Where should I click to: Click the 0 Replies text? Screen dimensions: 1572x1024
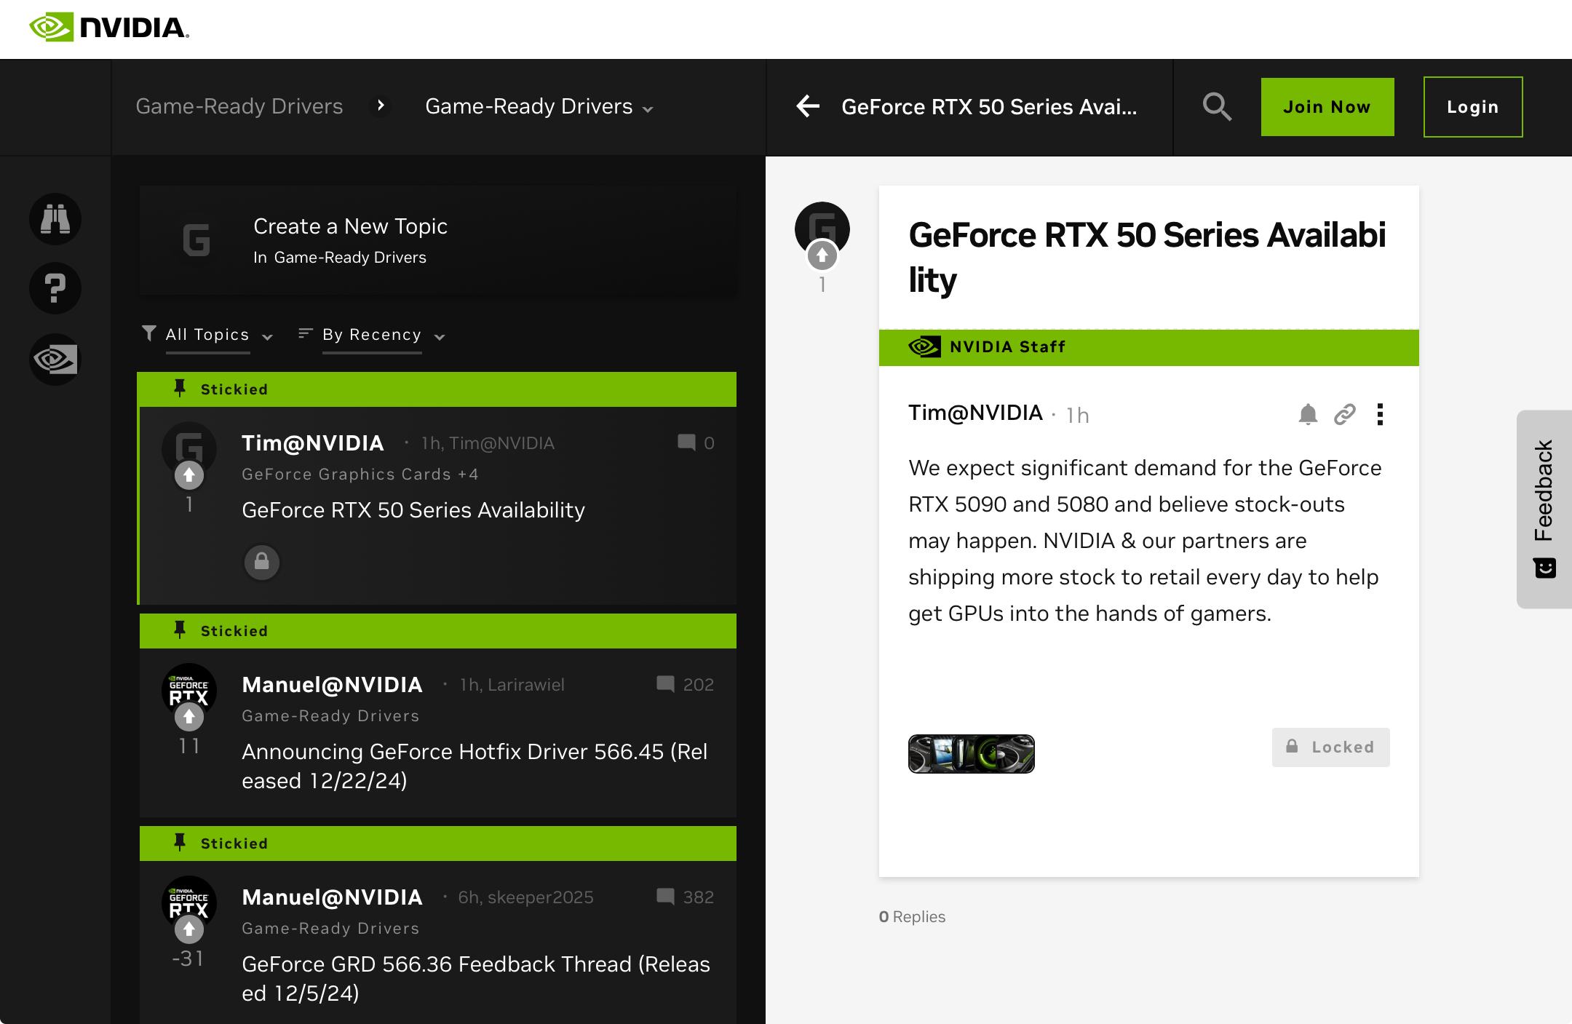912,916
